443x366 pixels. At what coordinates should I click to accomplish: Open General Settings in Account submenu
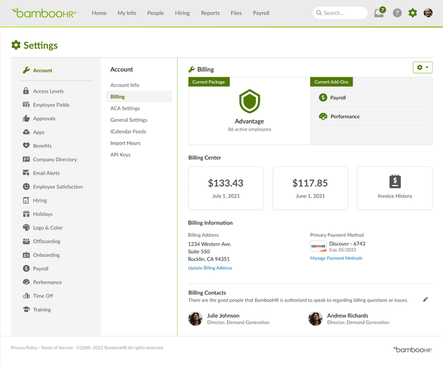(129, 120)
